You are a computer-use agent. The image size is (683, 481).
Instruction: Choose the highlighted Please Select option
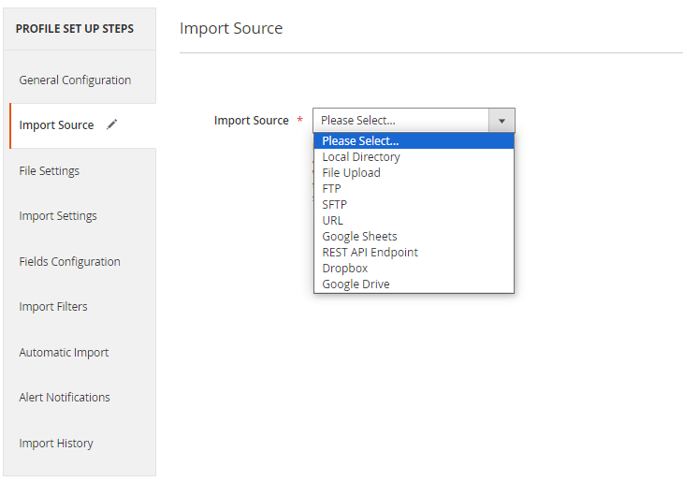[x=414, y=140]
